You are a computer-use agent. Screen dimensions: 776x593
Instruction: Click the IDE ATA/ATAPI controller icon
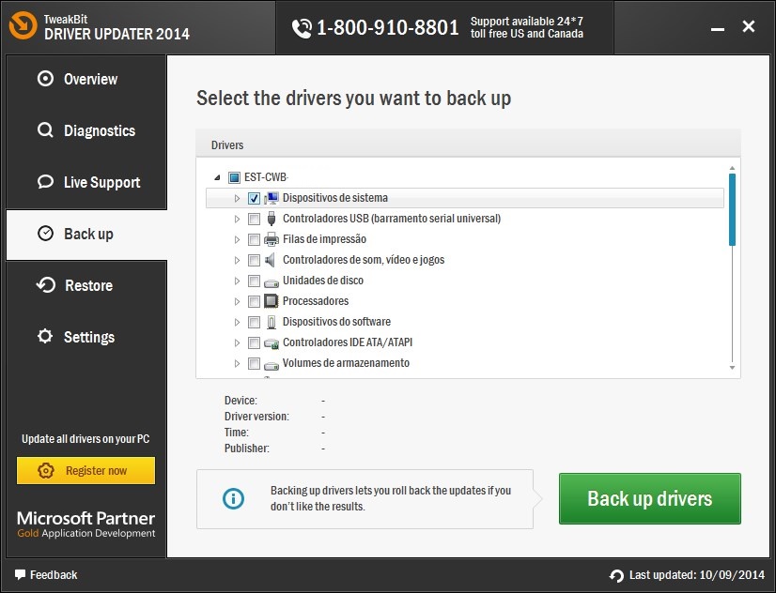coord(272,343)
